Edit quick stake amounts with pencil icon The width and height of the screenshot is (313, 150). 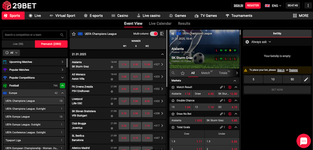(306, 79)
